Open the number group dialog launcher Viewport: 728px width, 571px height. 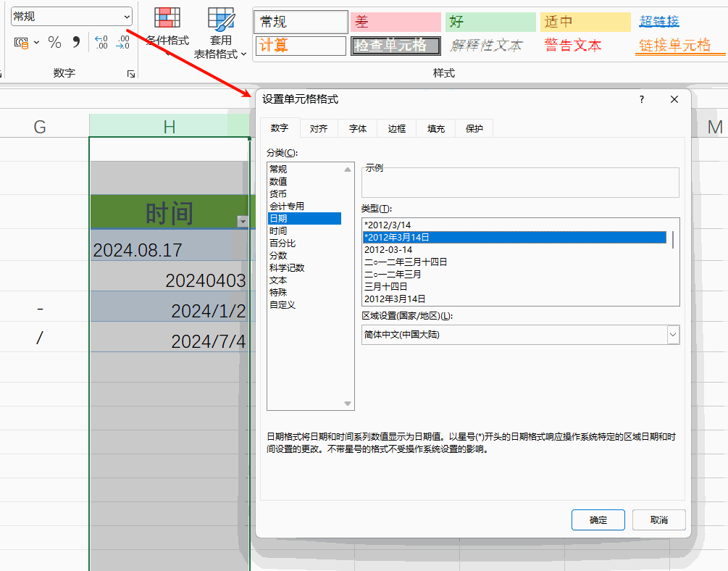(131, 74)
